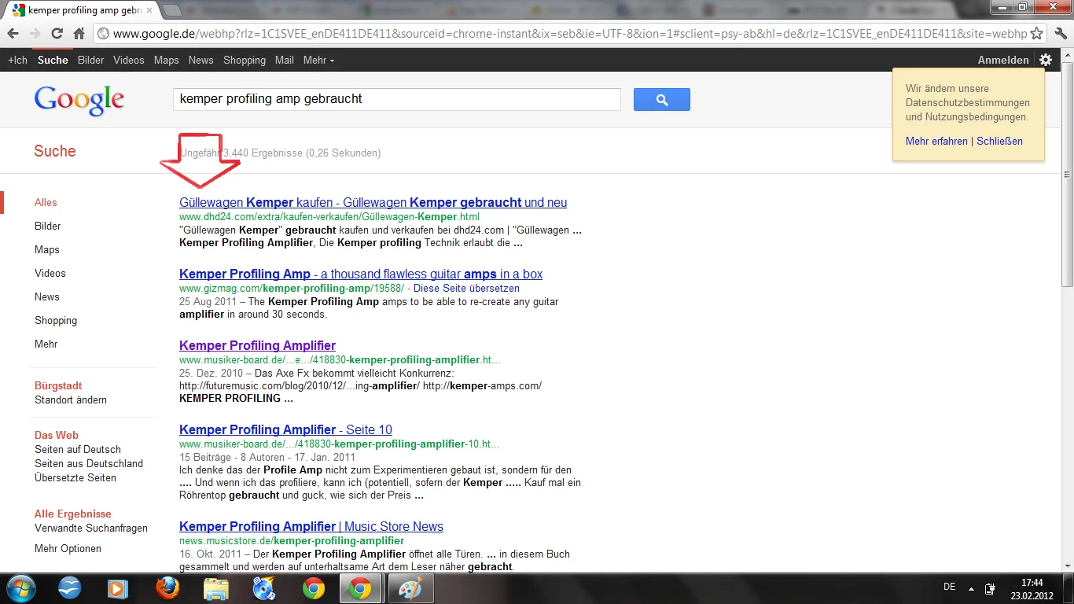The width and height of the screenshot is (1074, 604).
Task: Open the DE language indicator
Action: 949,587
